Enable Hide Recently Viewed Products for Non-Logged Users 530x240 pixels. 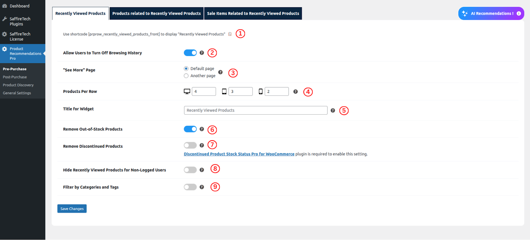190,170
